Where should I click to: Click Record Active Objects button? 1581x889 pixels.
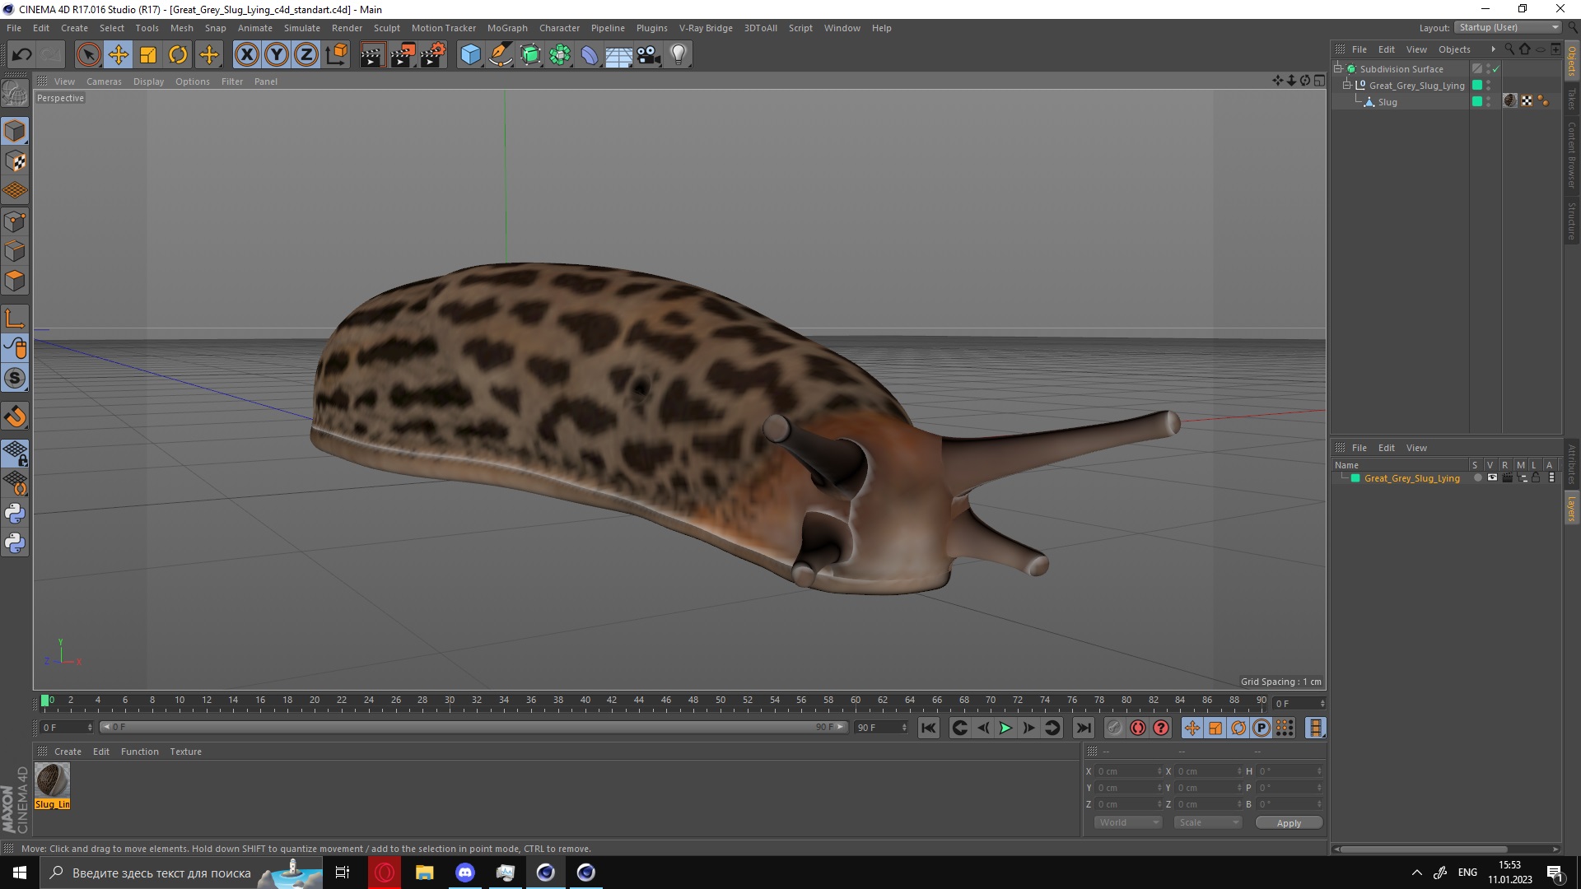[1114, 728]
